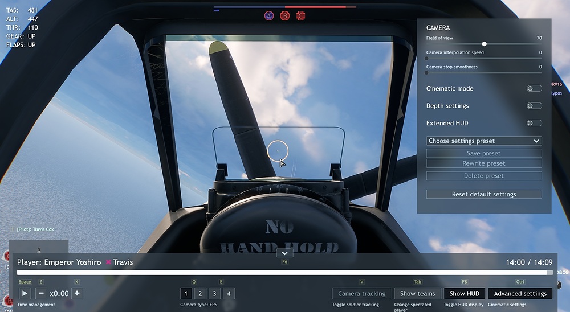The image size is (570, 312).
Task: Click the 14:00 / 14:09 time readout
Action: (530, 262)
